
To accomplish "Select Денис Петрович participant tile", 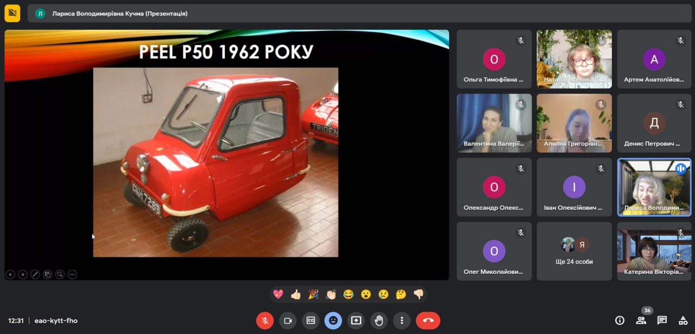I will coord(654,123).
